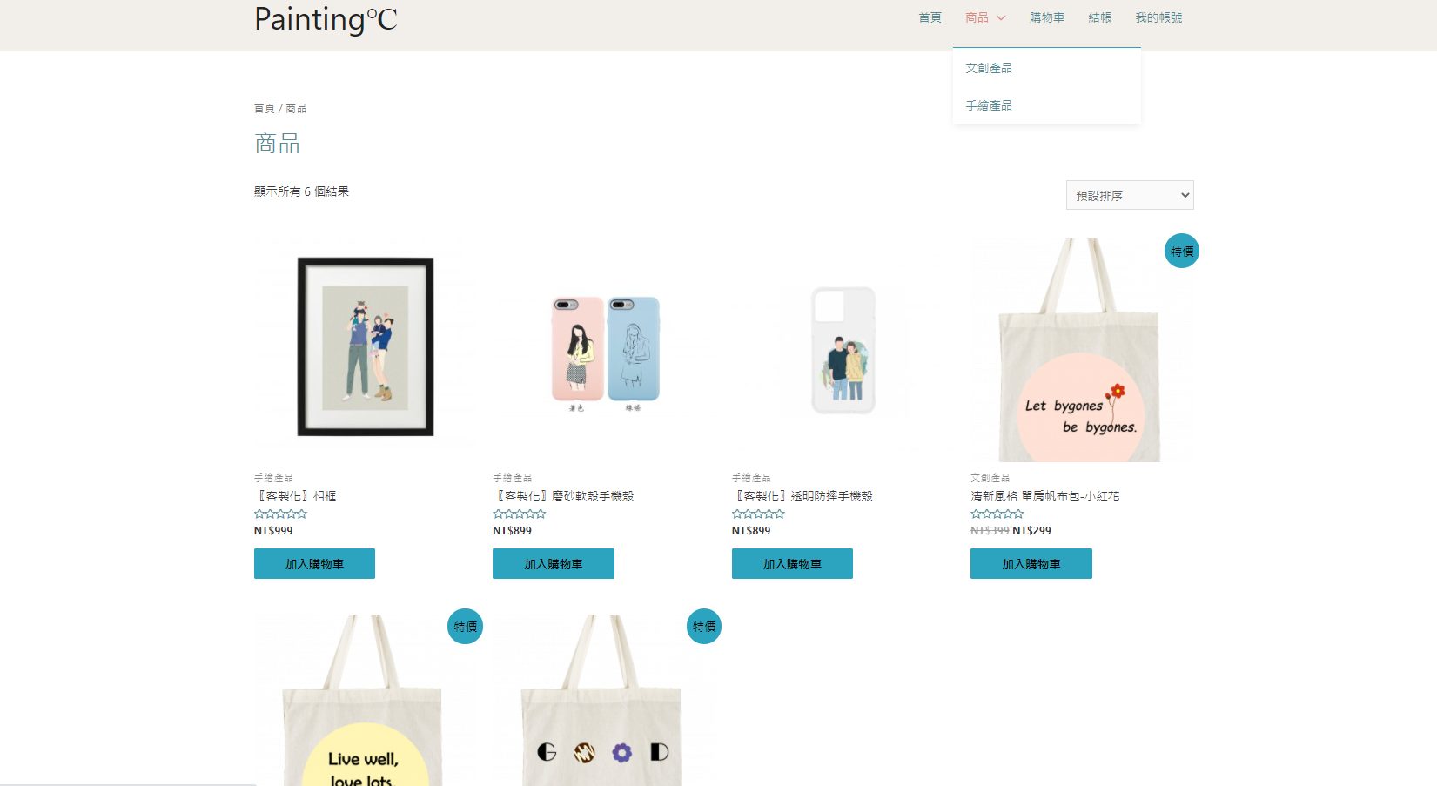Click star rating under 【客製化】相框
The image size is (1437, 786).
(x=280, y=514)
